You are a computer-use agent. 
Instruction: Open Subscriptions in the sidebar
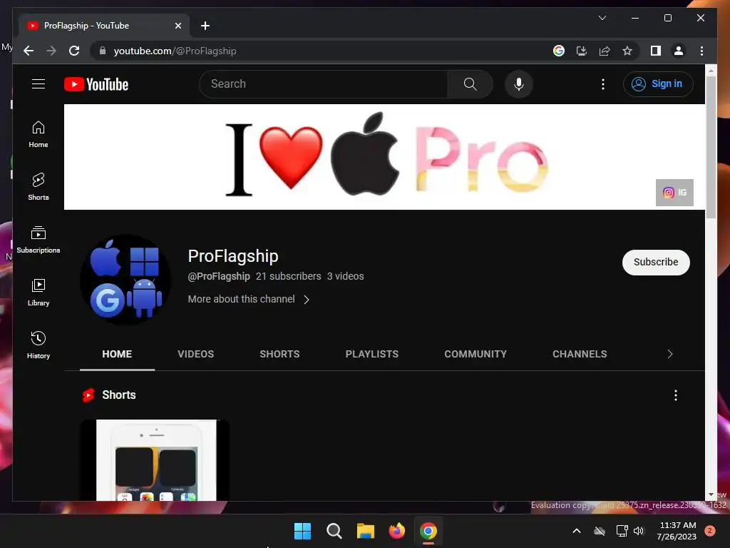point(38,240)
